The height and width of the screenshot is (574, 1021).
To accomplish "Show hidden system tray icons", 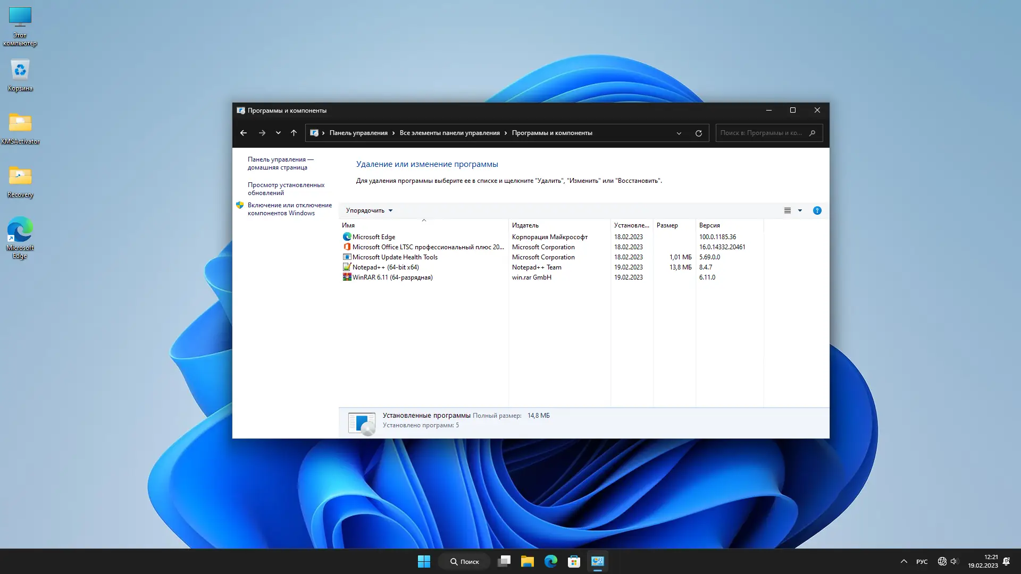I will (903, 561).
